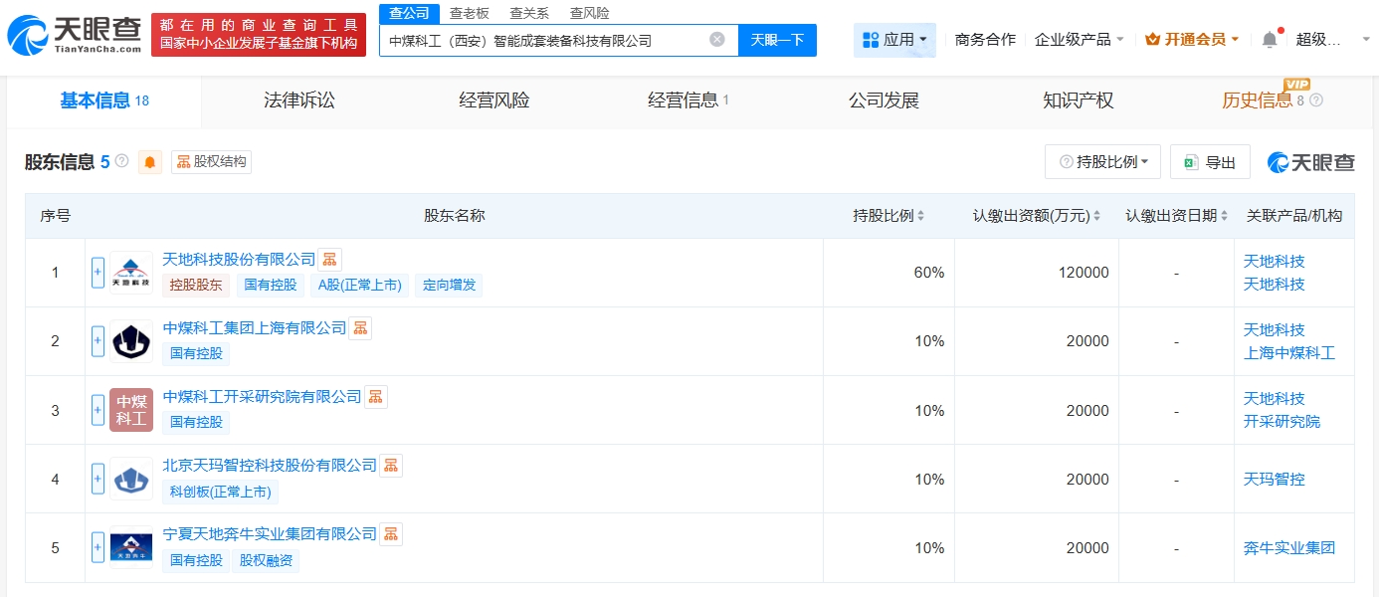Click the company search input field
This screenshot has width=1379, height=597.
coord(547,41)
